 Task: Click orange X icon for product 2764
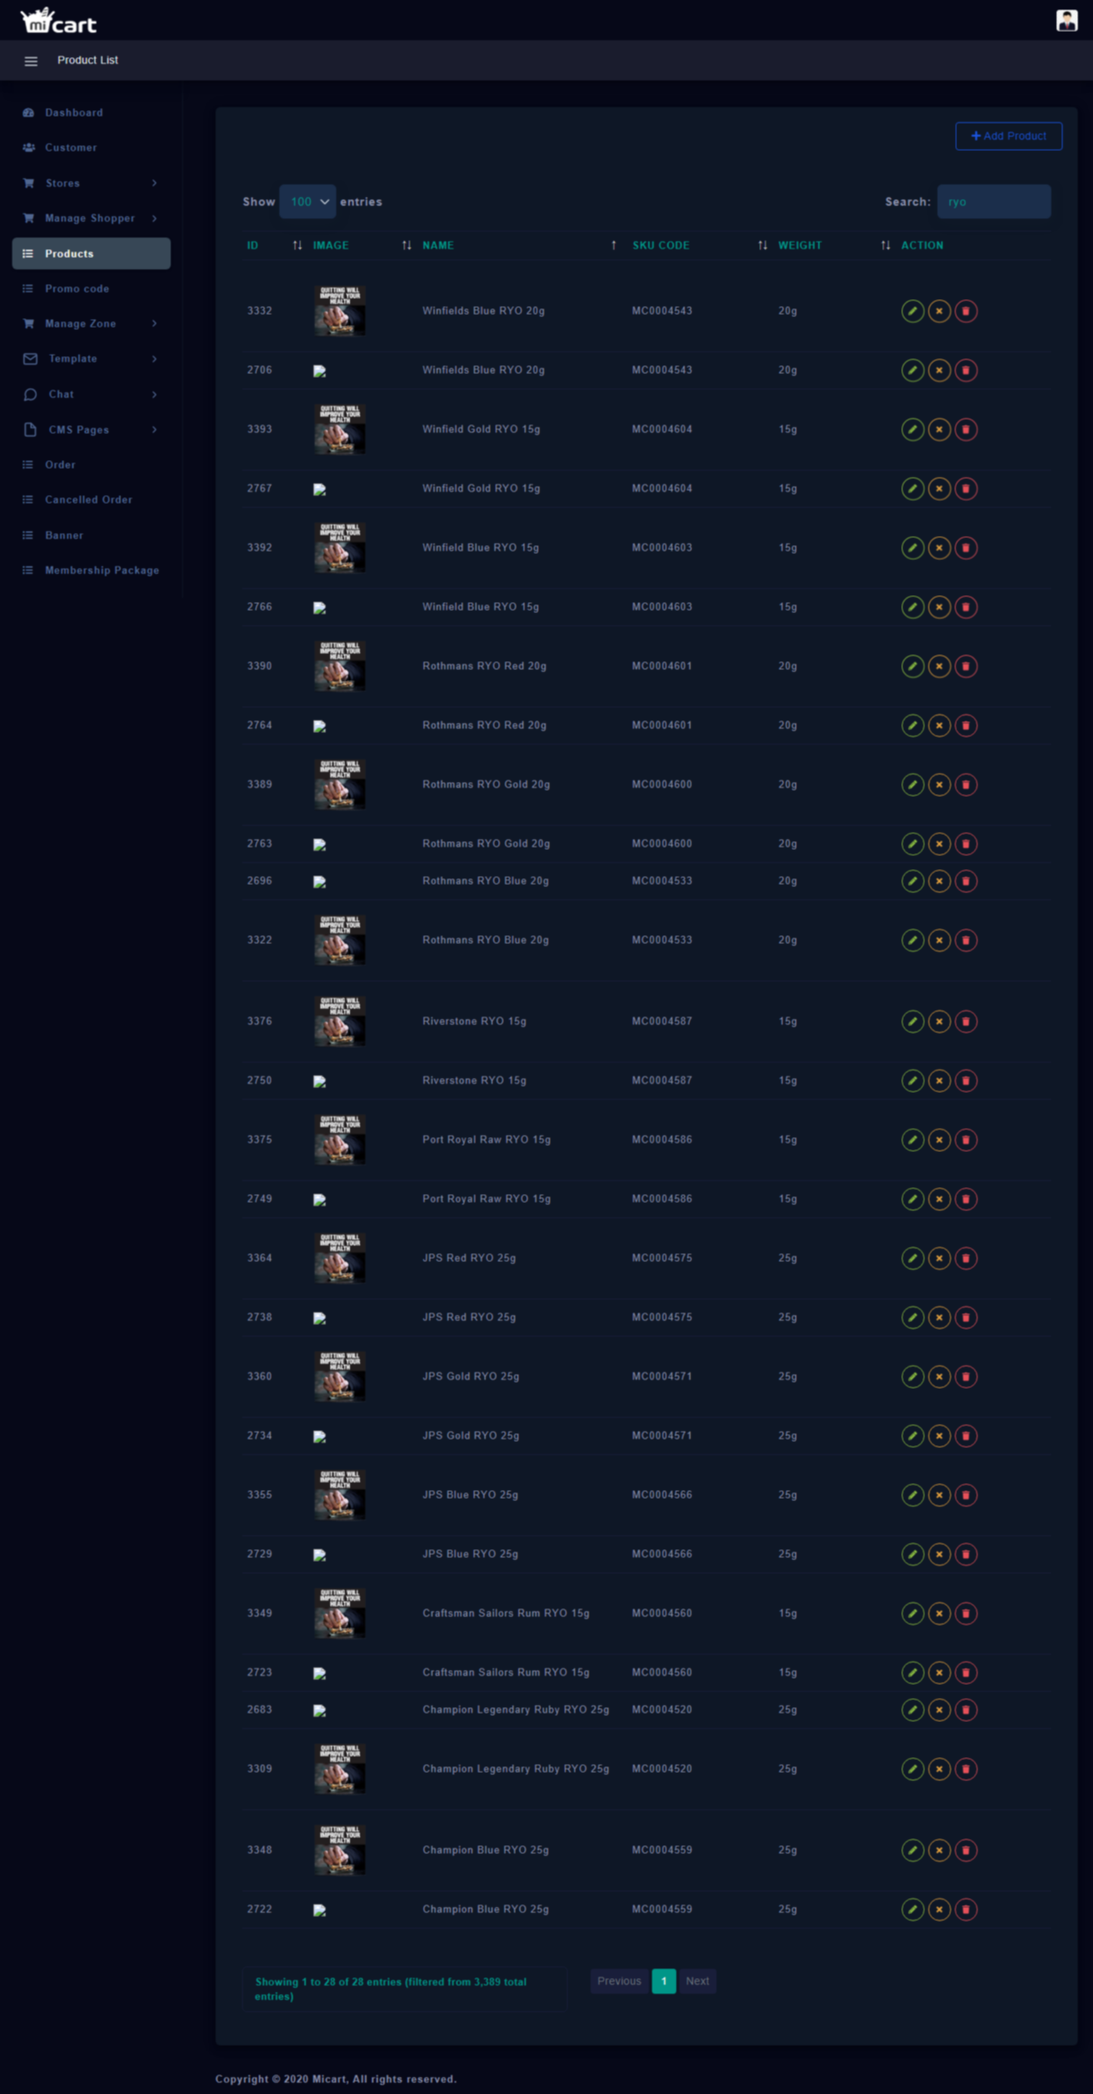point(940,725)
